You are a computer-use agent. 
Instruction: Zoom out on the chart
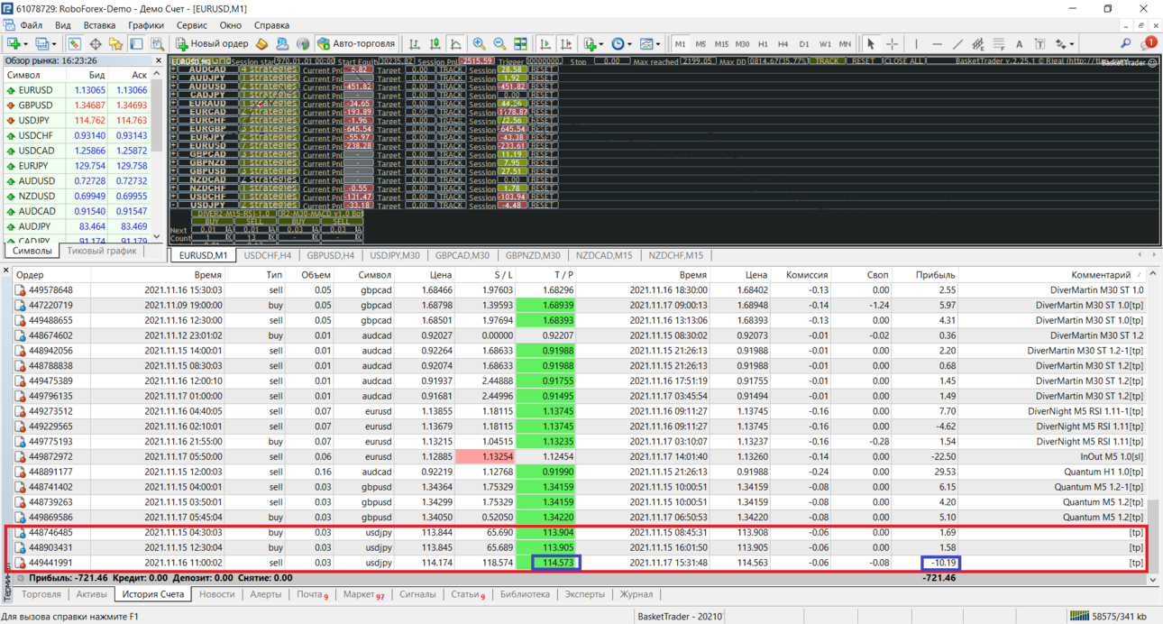pyautogui.click(x=499, y=43)
